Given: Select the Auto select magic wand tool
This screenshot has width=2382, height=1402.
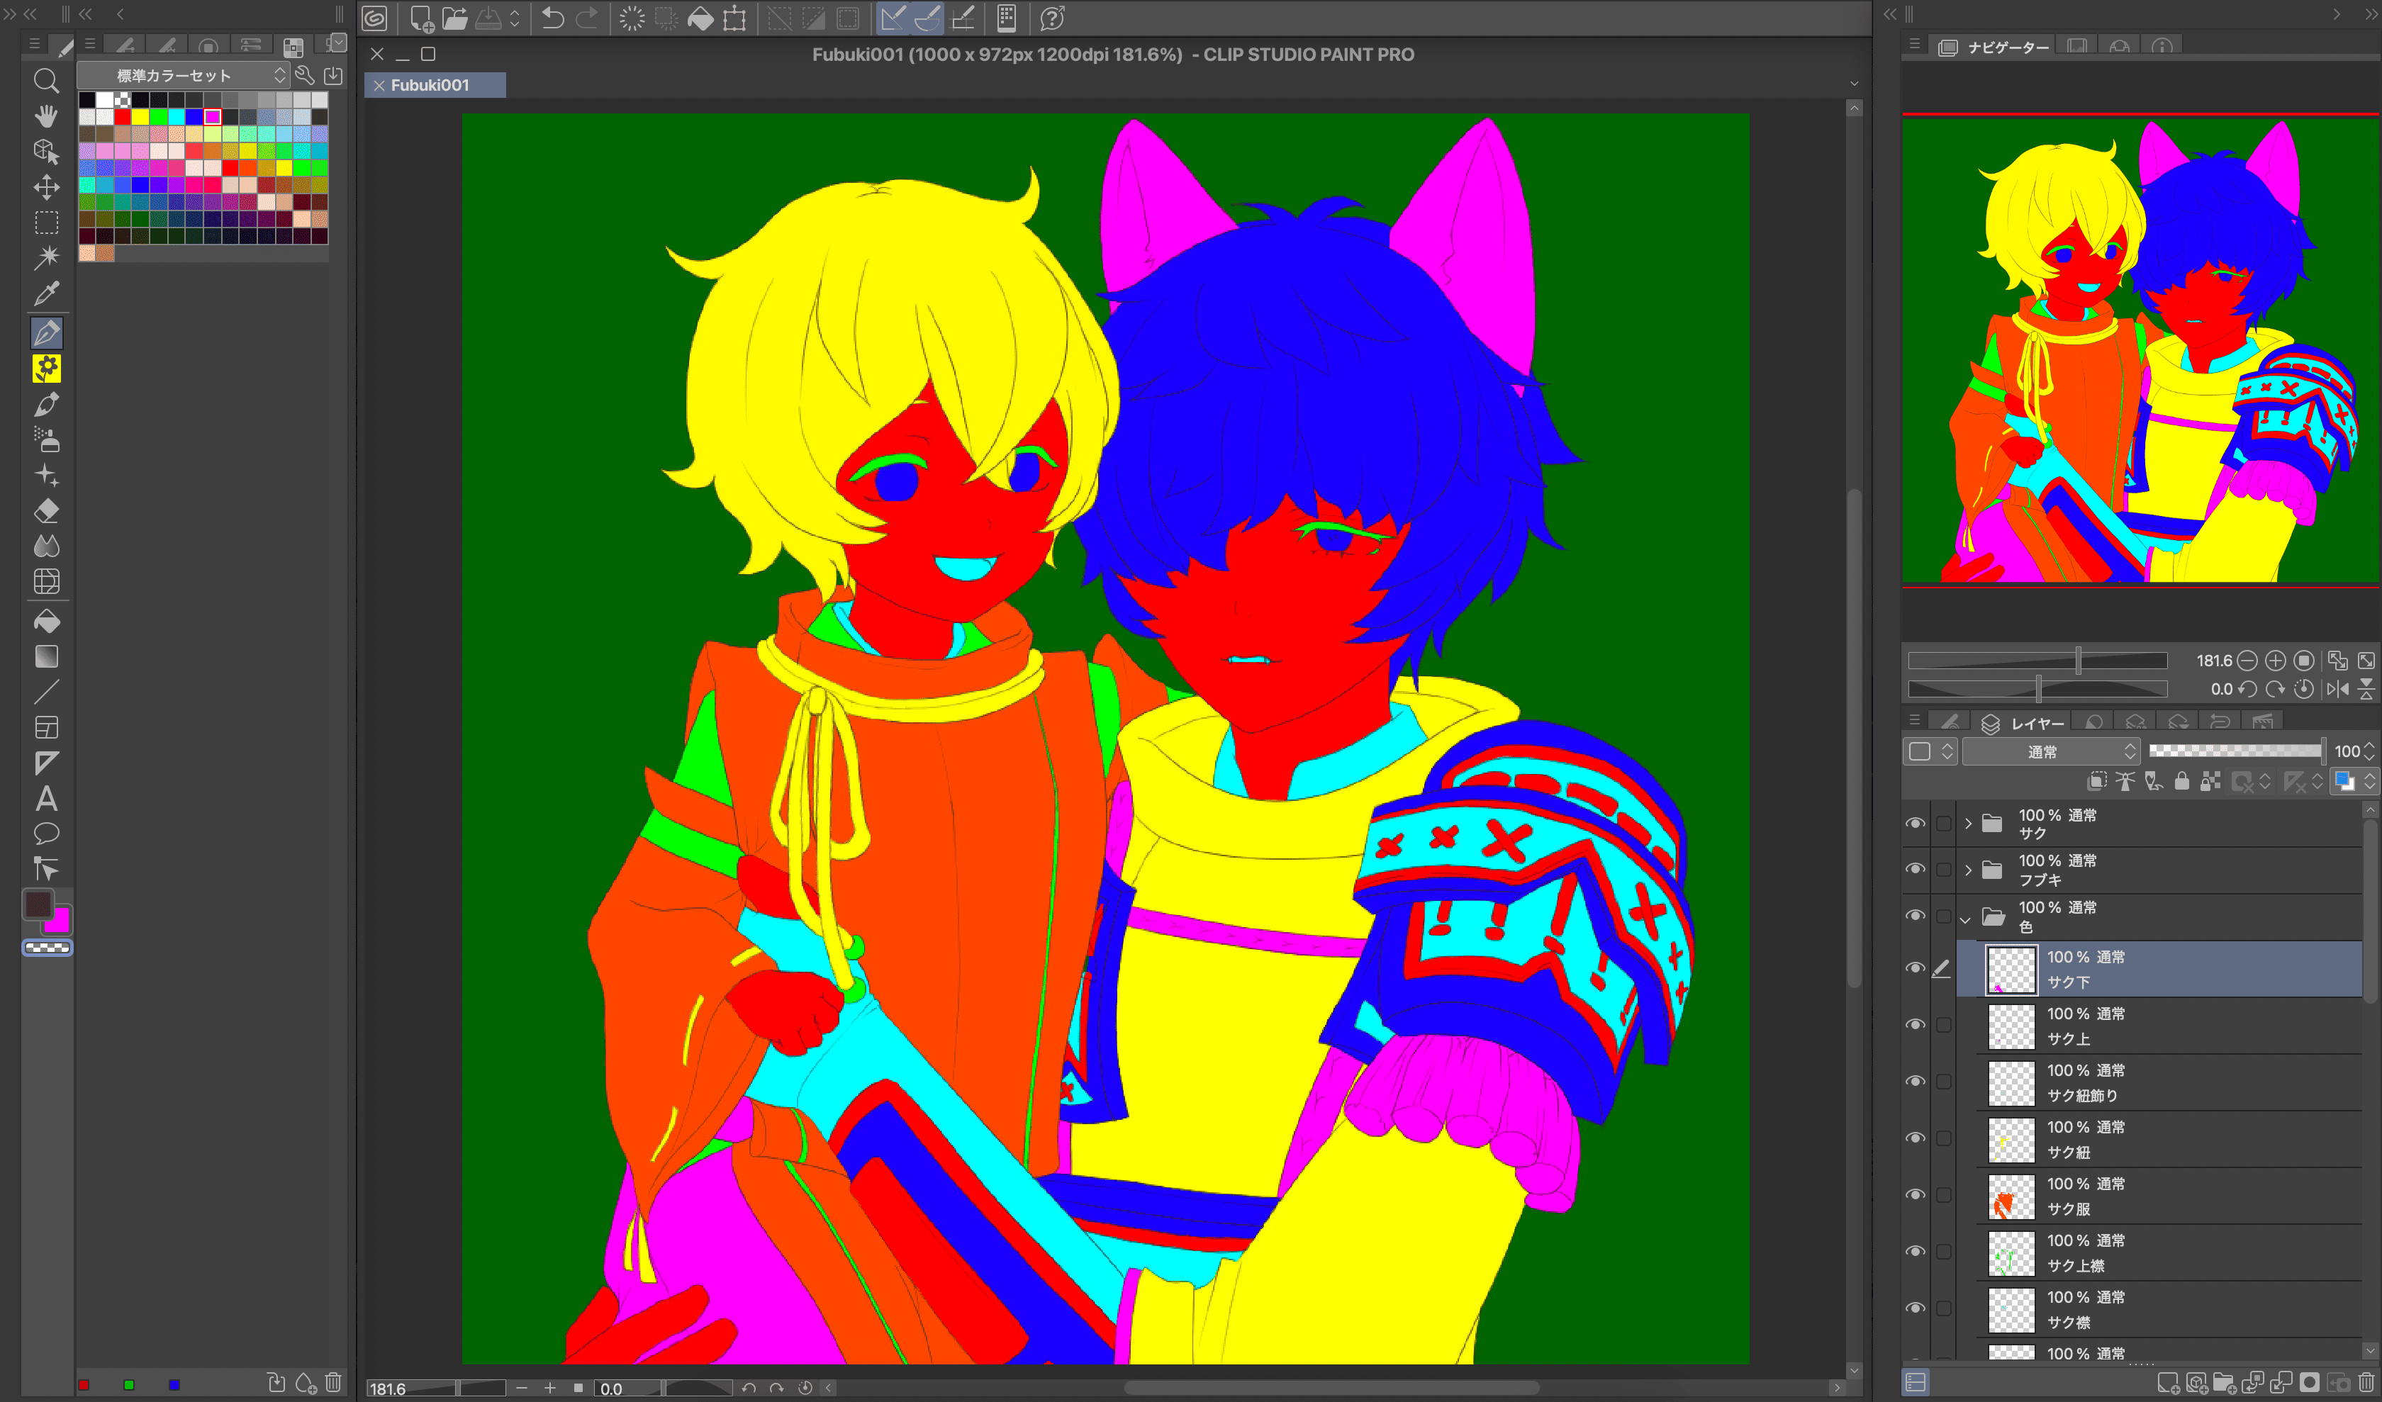Looking at the screenshot, I should click(x=46, y=257).
